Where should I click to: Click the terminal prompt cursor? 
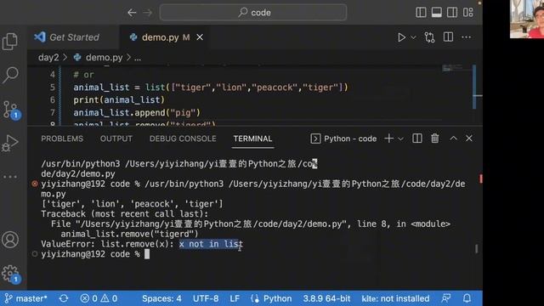[147, 254]
